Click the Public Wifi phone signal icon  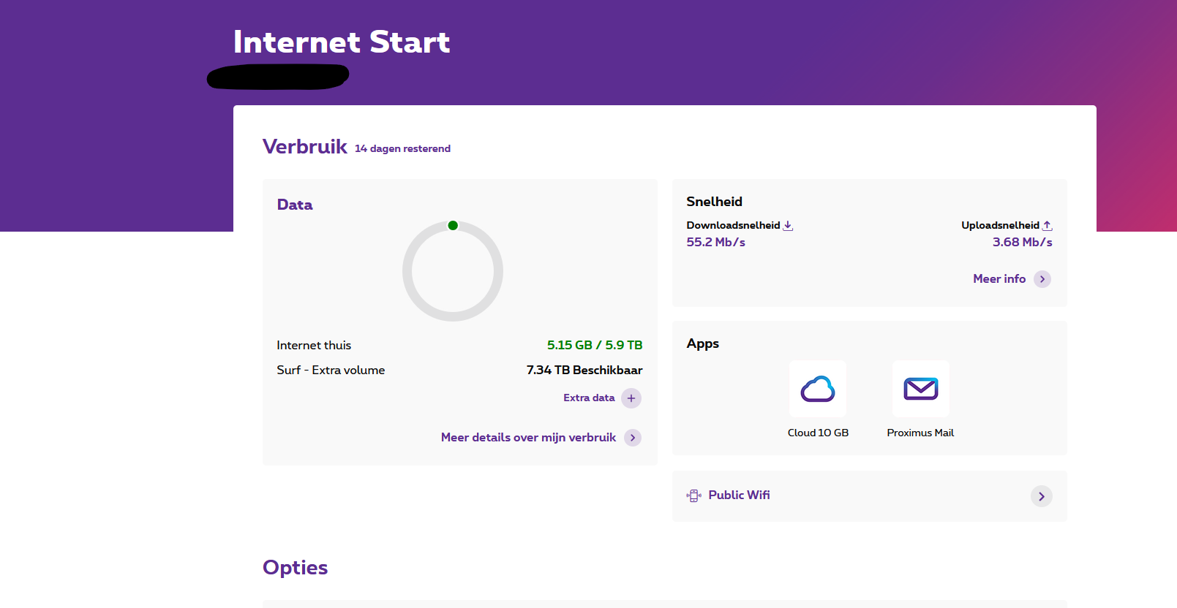pos(693,496)
